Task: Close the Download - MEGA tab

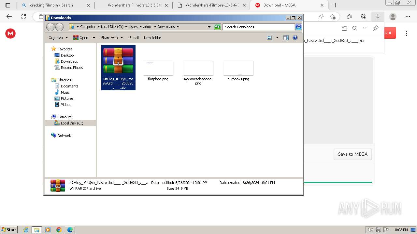Action: 322,5
